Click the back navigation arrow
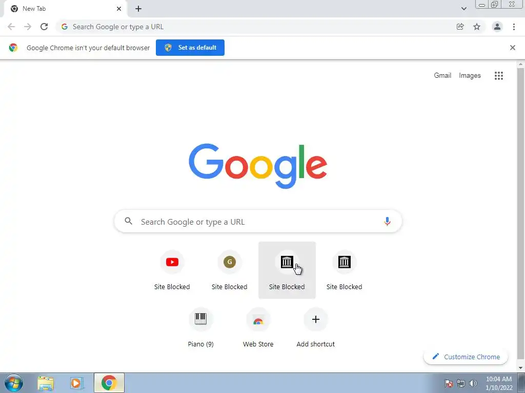The height and width of the screenshot is (393, 525). coord(11,27)
